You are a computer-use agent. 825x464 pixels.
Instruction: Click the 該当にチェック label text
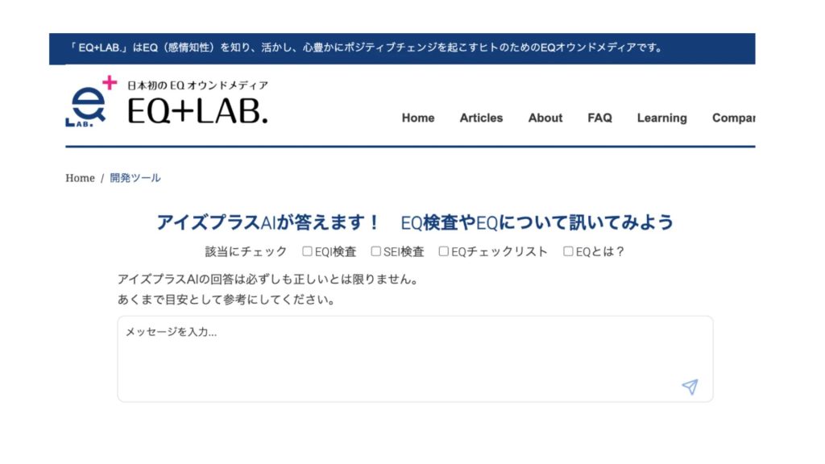[x=246, y=252]
